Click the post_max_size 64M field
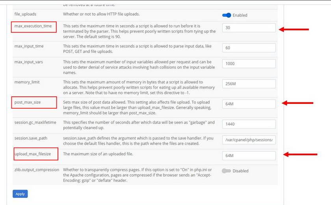This screenshot has width=331, height=205. (249, 104)
